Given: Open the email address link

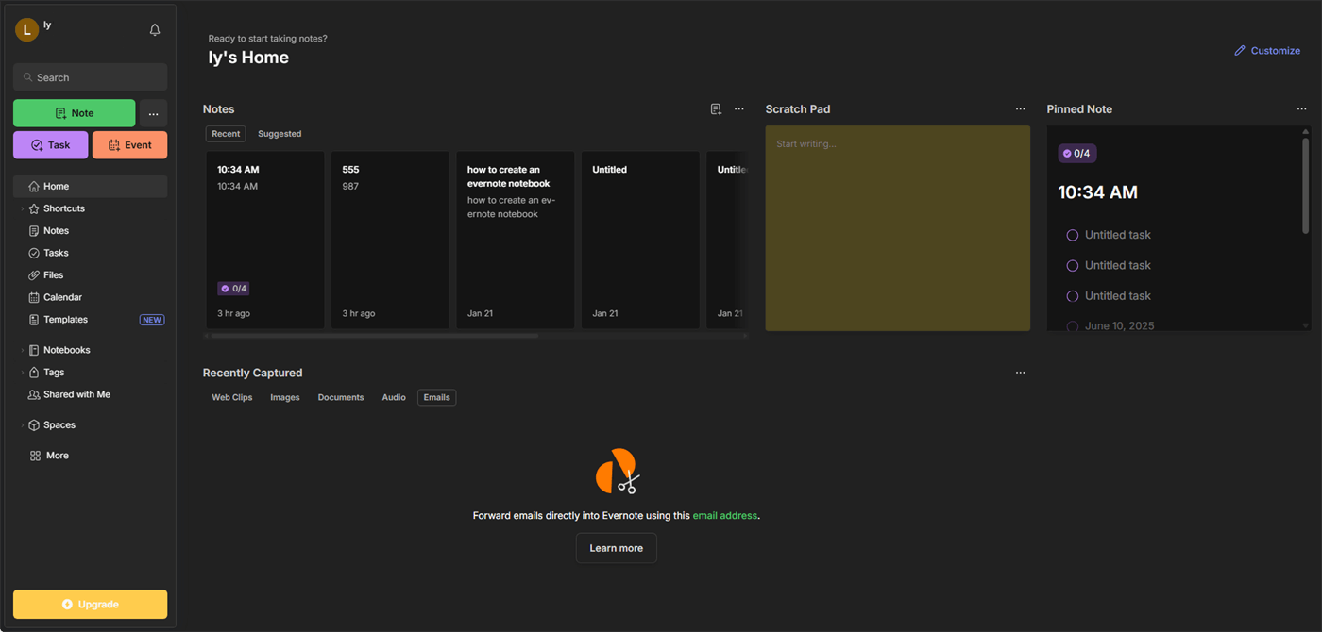Looking at the screenshot, I should pyautogui.click(x=725, y=516).
